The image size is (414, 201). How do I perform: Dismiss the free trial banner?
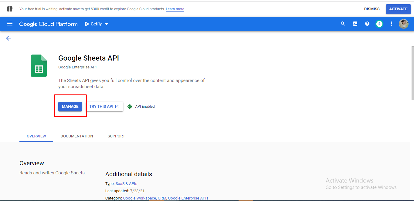[x=372, y=9]
